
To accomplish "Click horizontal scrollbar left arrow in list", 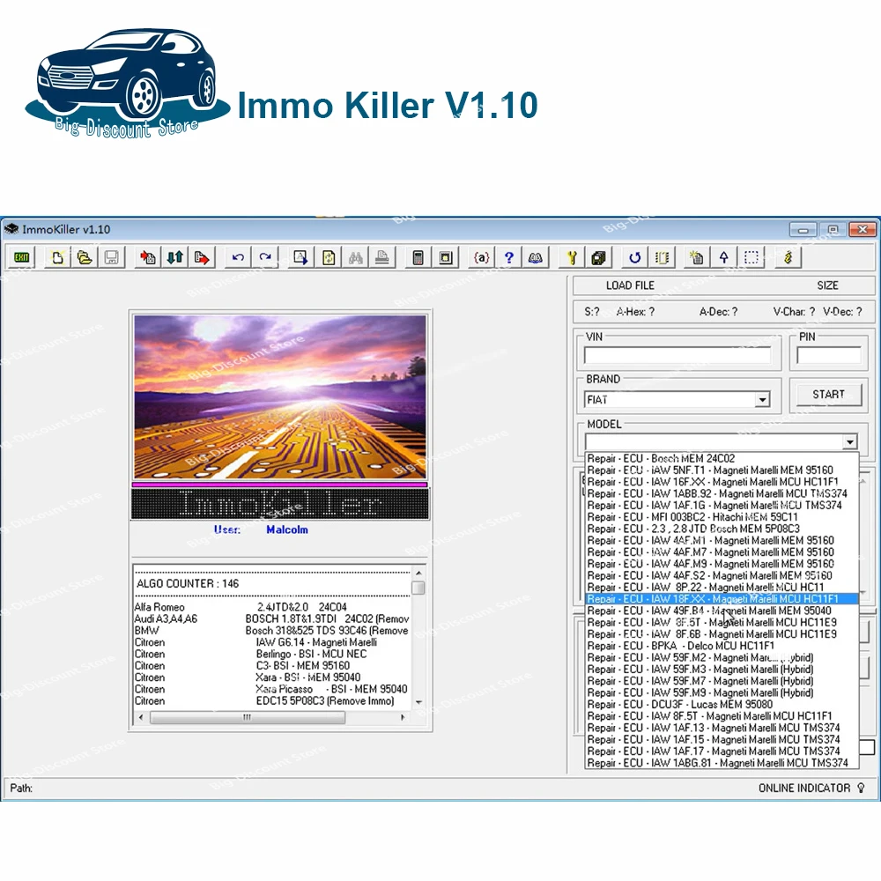I will point(140,717).
